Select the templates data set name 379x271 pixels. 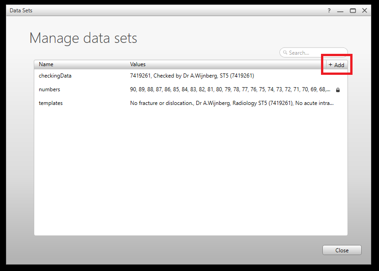tap(51, 103)
